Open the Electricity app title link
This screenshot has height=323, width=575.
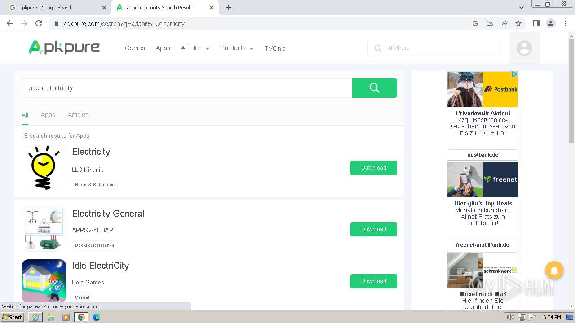tap(91, 152)
